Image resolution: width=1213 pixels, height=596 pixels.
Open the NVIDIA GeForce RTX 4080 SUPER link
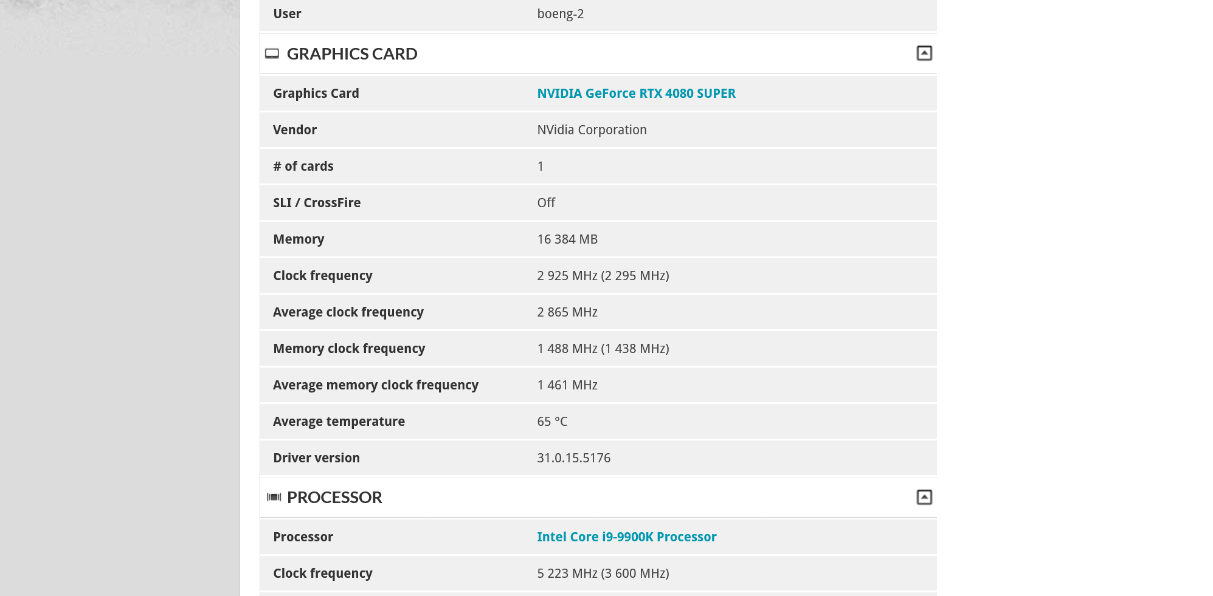636,94
